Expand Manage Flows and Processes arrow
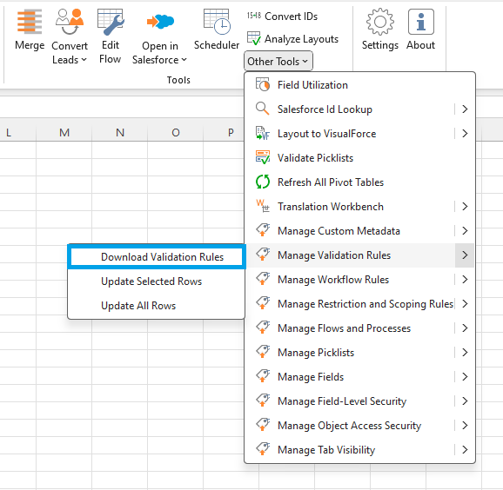This screenshot has width=503, height=490. coord(465,328)
